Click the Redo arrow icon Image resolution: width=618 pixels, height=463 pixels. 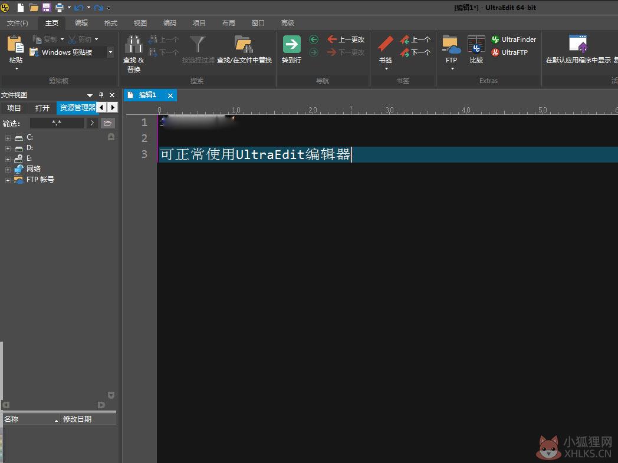(98, 8)
